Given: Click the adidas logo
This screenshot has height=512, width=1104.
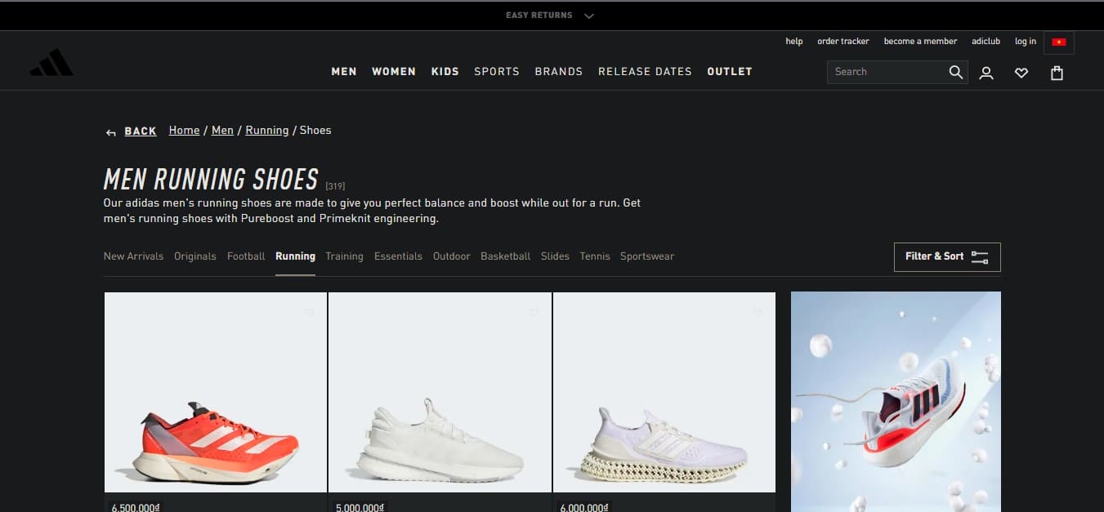Looking at the screenshot, I should click(51, 64).
